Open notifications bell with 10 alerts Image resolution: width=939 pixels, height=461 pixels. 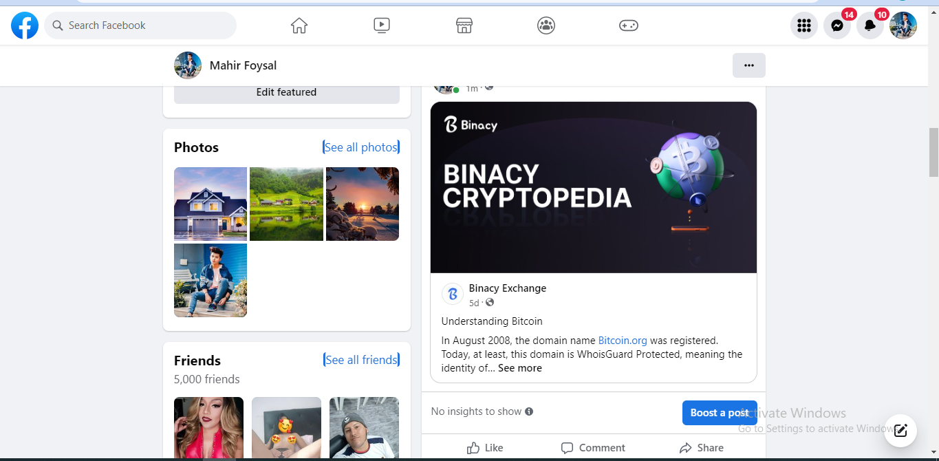click(x=870, y=25)
